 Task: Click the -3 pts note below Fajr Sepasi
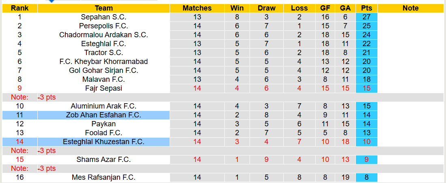click(47, 97)
